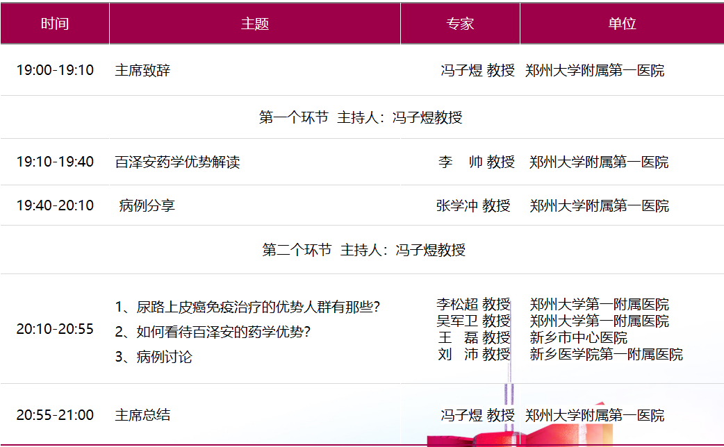Click the time cell 19:00-19:10
Viewport: 724px width, 447px height.
(x=55, y=70)
